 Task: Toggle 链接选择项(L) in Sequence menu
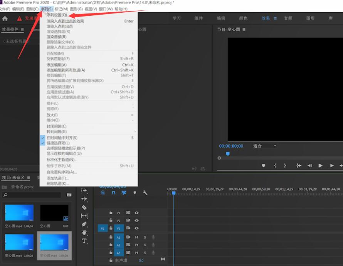pos(89,143)
